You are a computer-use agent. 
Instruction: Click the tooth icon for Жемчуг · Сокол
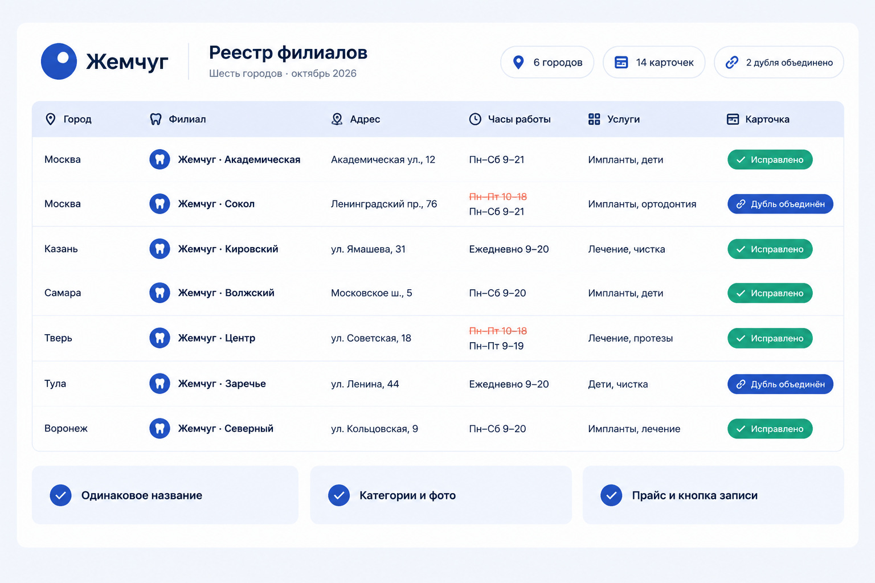point(160,204)
